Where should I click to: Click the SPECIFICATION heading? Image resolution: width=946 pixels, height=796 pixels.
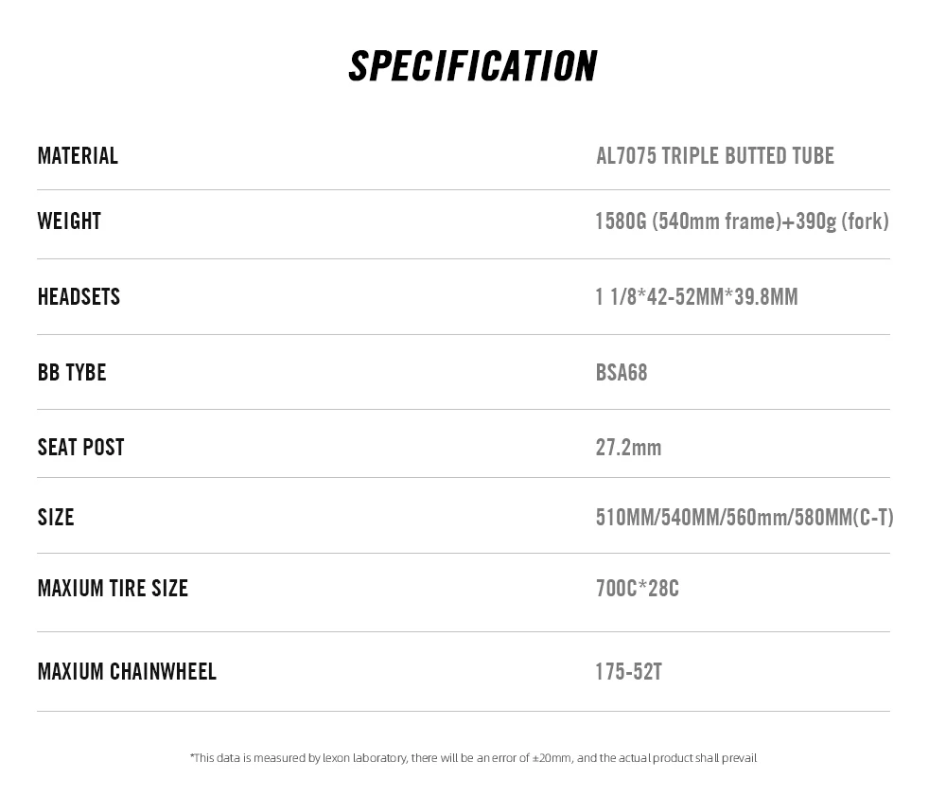click(472, 66)
